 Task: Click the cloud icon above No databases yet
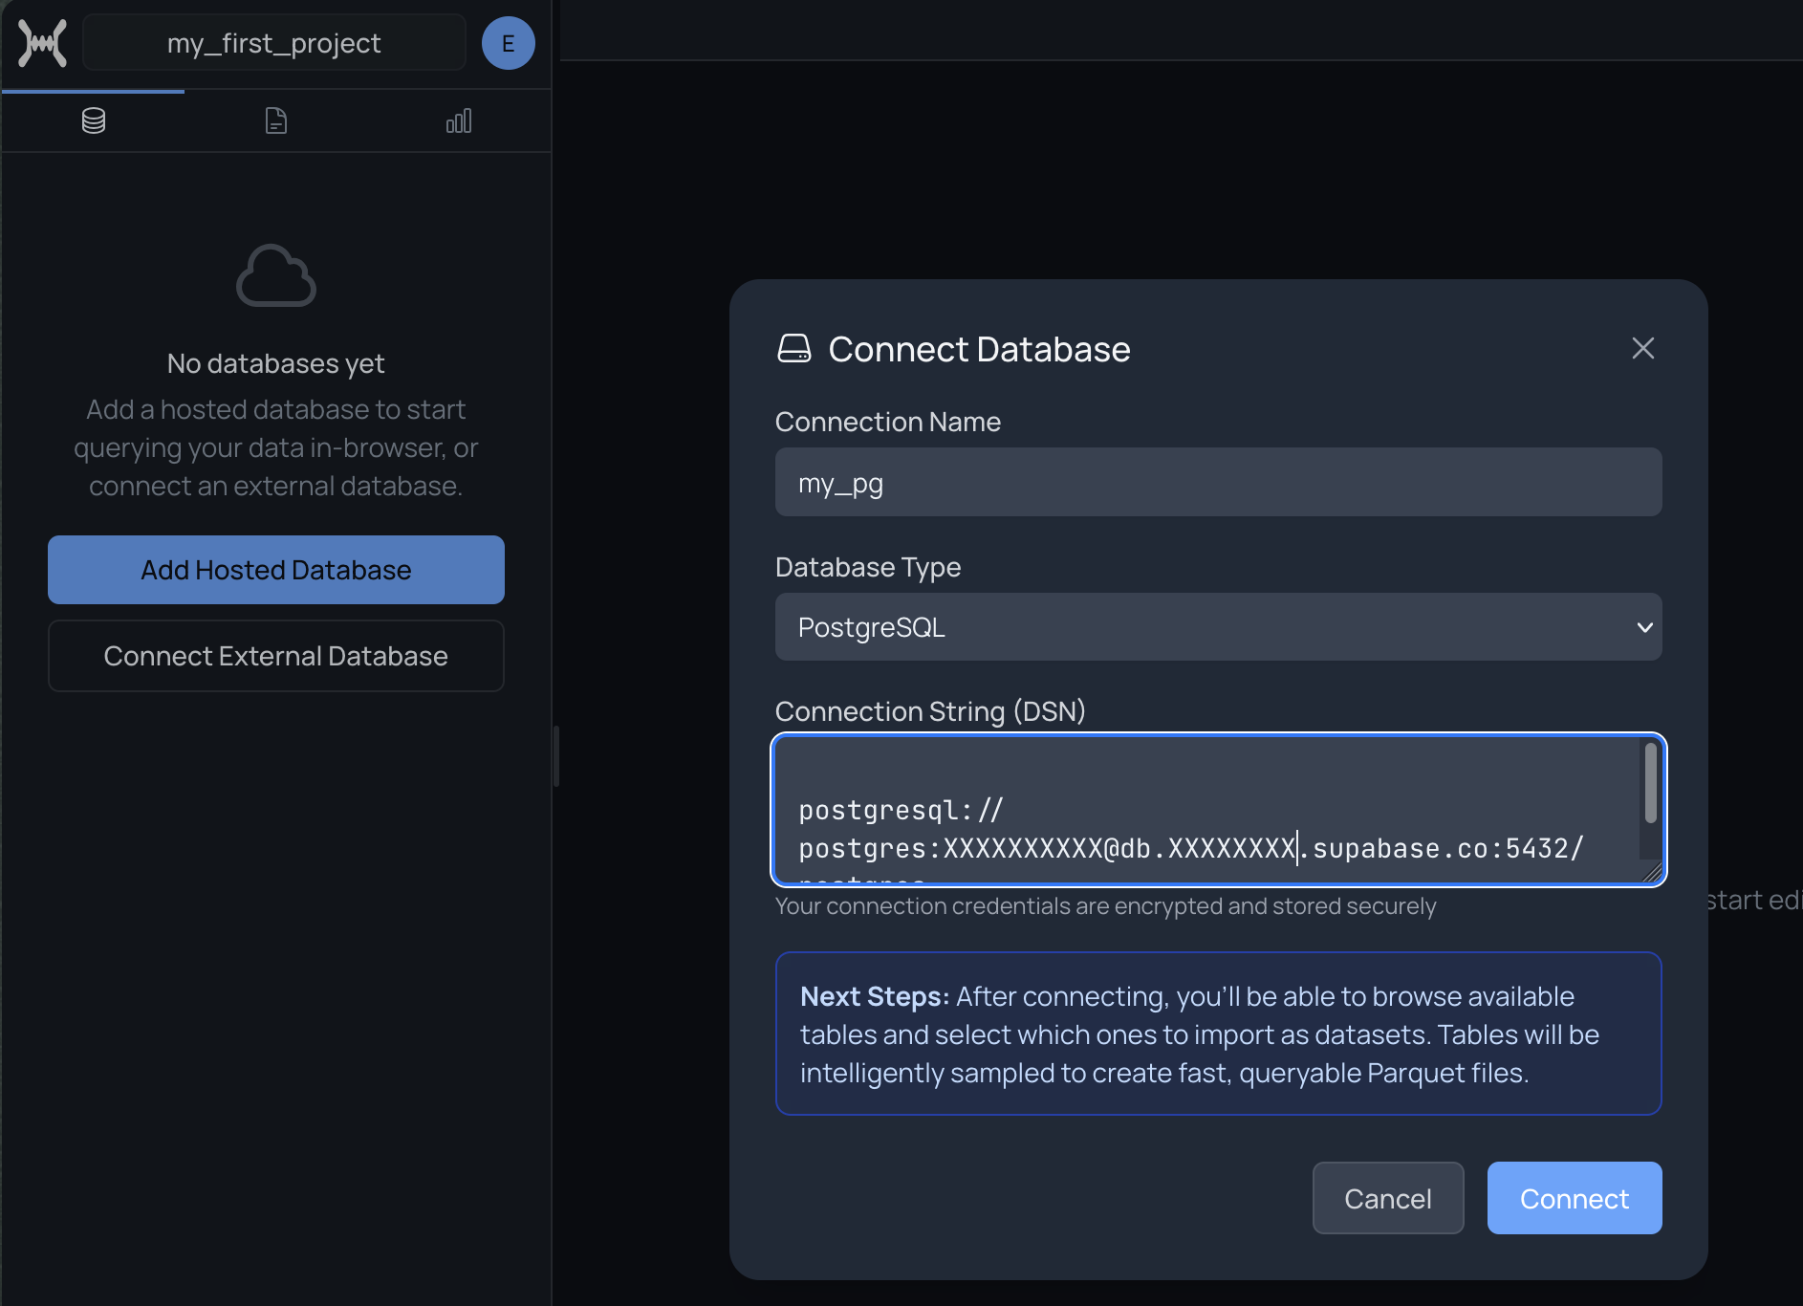[276, 276]
